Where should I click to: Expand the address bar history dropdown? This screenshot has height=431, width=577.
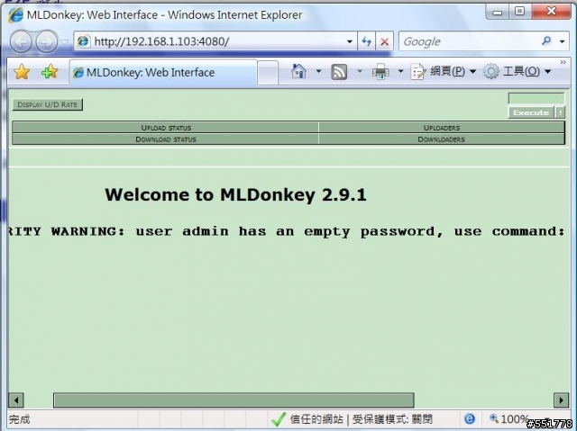(x=350, y=41)
